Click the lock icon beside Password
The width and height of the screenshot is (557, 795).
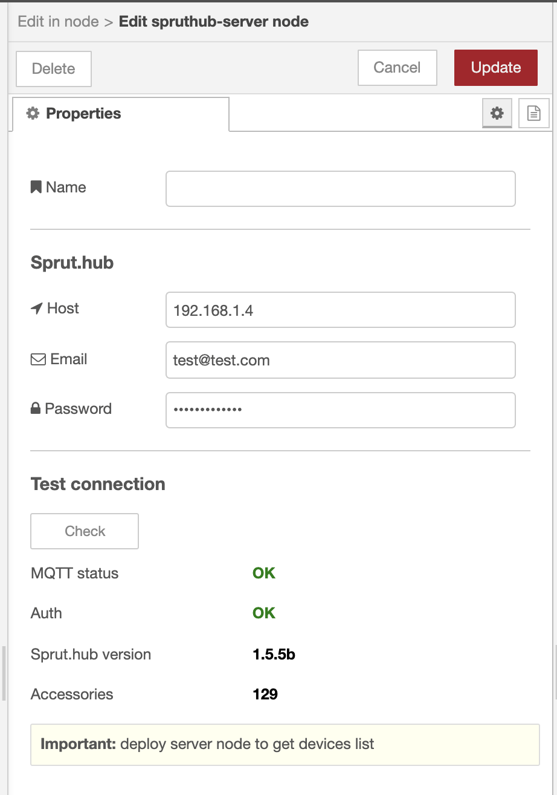point(36,409)
